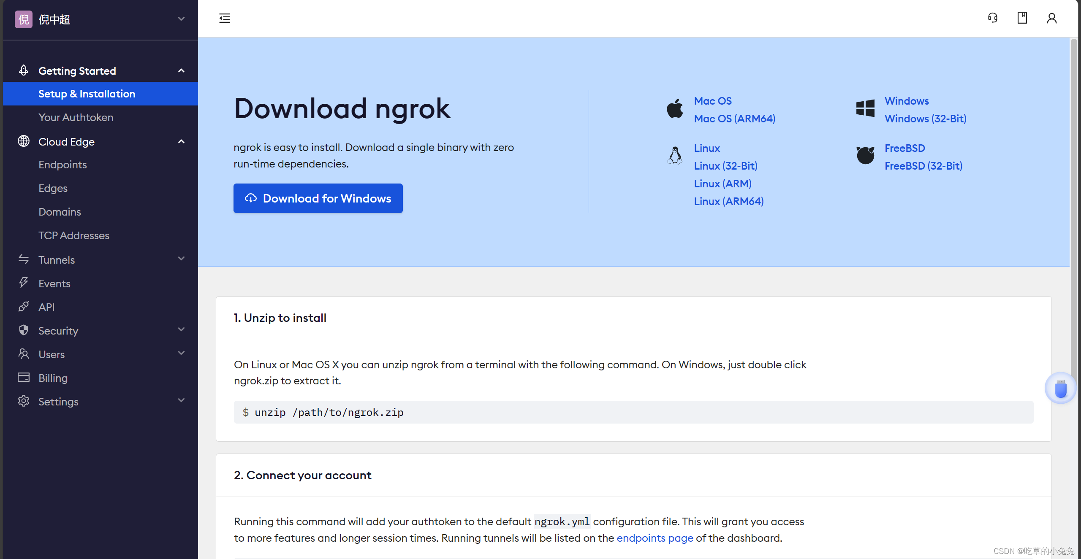
Task: Click the Linux (32-Bit) download link
Action: [x=726, y=166]
